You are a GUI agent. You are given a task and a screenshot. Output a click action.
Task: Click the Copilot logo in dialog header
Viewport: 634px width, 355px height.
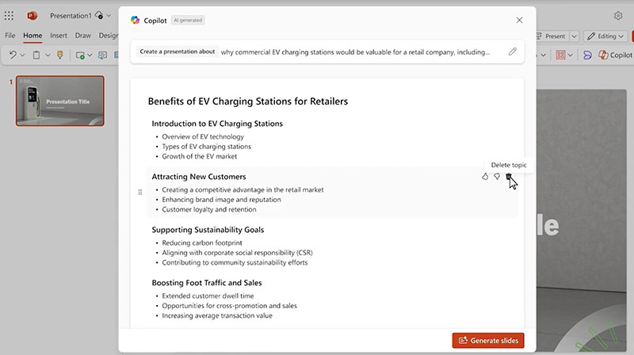tap(135, 21)
